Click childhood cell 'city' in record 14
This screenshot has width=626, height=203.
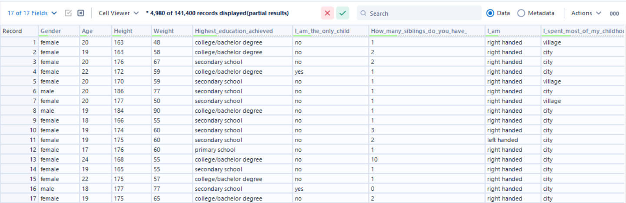point(583,169)
